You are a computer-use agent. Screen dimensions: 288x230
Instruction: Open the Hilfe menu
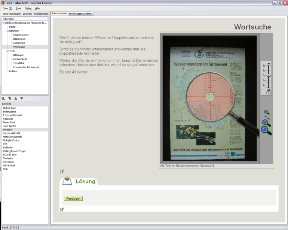pyautogui.click(x=37, y=9)
